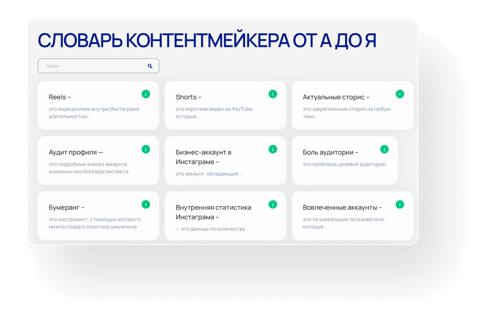
Task: Click description 'это короткие видео на YouTube'
Action: tap(214, 109)
